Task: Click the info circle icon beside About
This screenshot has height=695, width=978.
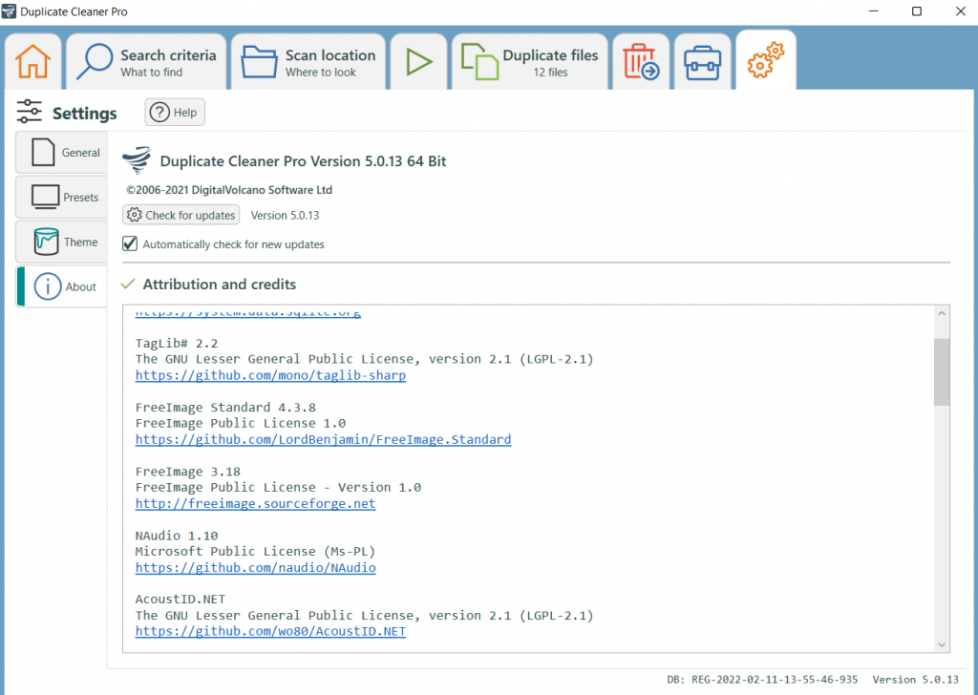Action: (48, 286)
